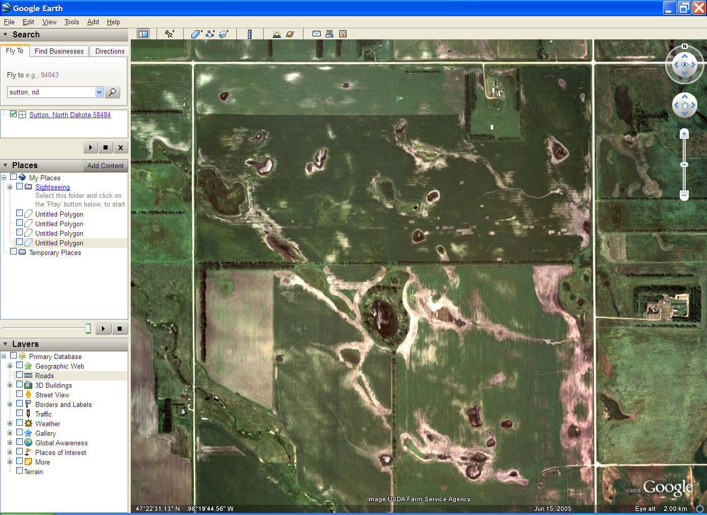Collapse the Layers panel triangle
Viewport: 707px width, 515px height.
coord(6,344)
